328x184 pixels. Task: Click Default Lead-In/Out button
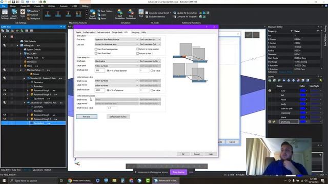[118, 117]
